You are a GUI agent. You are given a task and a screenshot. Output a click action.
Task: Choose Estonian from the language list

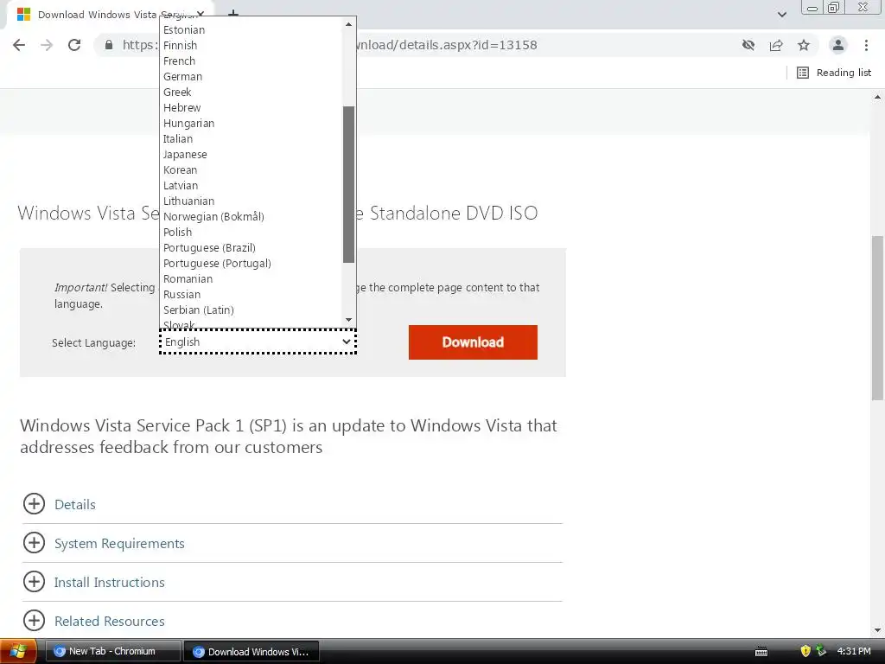coord(251,30)
